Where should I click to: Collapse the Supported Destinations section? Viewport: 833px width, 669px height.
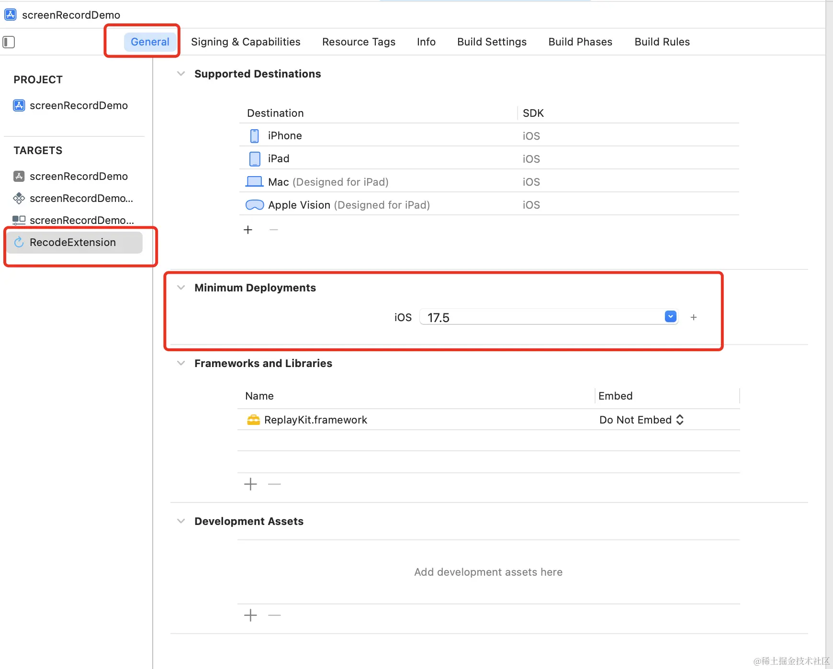pyautogui.click(x=181, y=74)
